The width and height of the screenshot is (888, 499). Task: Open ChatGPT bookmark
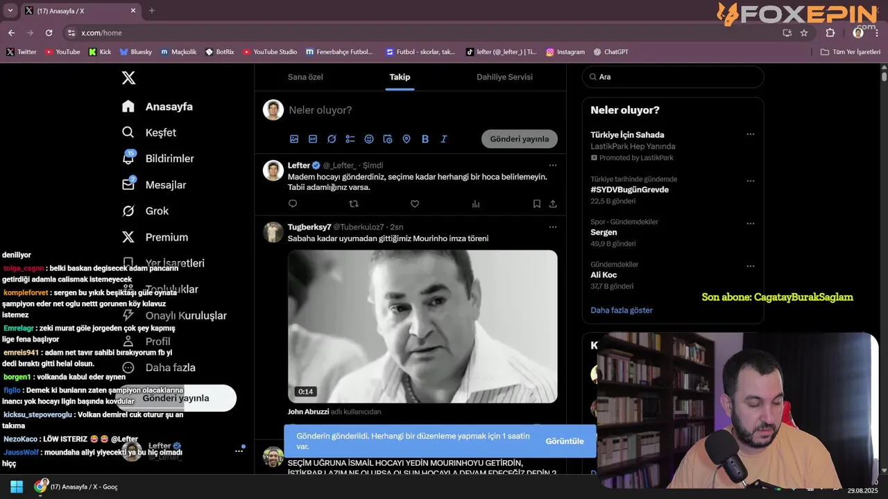pyautogui.click(x=611, y=52)
